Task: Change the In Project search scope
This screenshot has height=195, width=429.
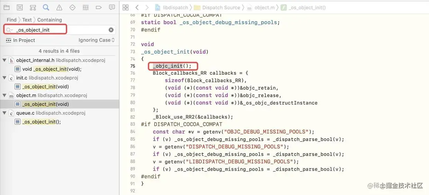Action: 20,40
